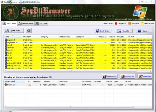The height and width of the screenshot is (112, 156).
Task: Click the 2,580 K file size value
Action: 113,45
